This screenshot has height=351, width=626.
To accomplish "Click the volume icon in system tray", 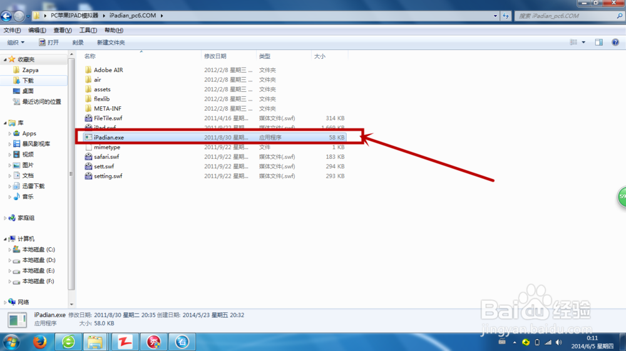I will tap(558, 342).
